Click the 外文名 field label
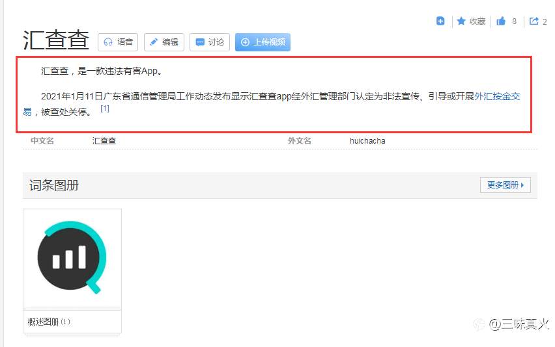This screenshot has height=347, width=555. [300, 141]
